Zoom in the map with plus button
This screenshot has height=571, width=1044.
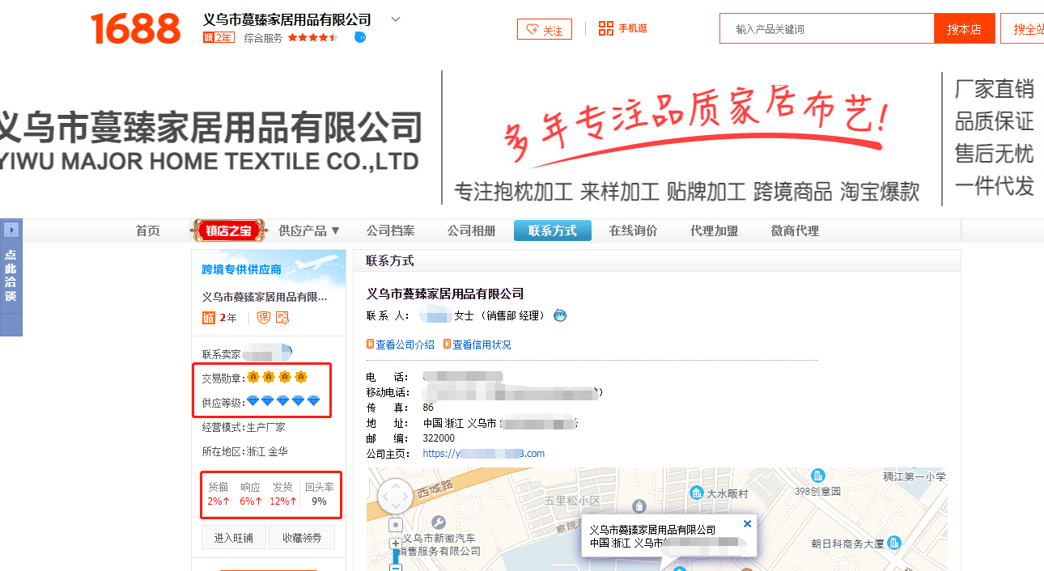pyautogui.click(x=396, y=544)
